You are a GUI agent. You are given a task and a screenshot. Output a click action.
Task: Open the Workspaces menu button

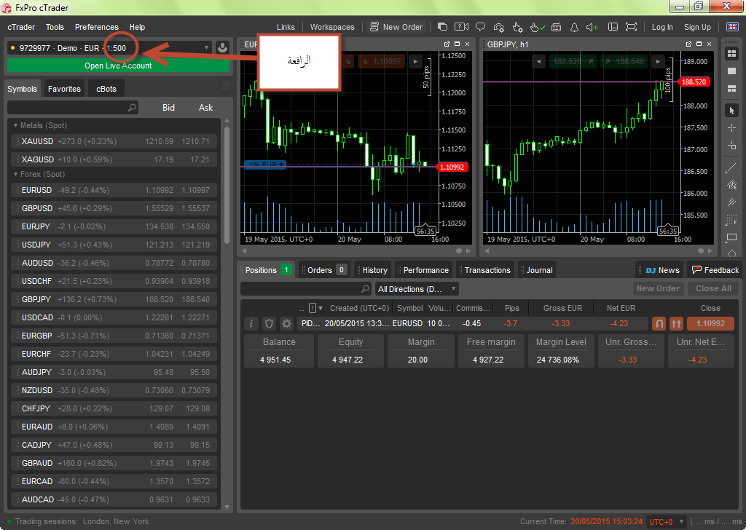(x=332, y=27)
